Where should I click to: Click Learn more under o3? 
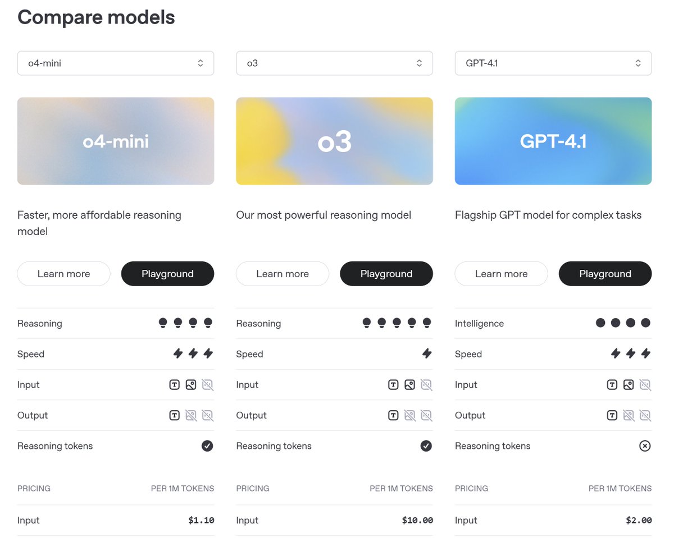click(283, 274)
